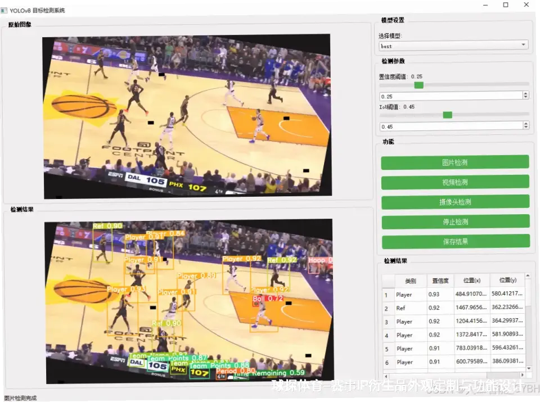Click the 视频检测 button
The image size is (540, 402).
pyautogui.click(x=455, y=182)
